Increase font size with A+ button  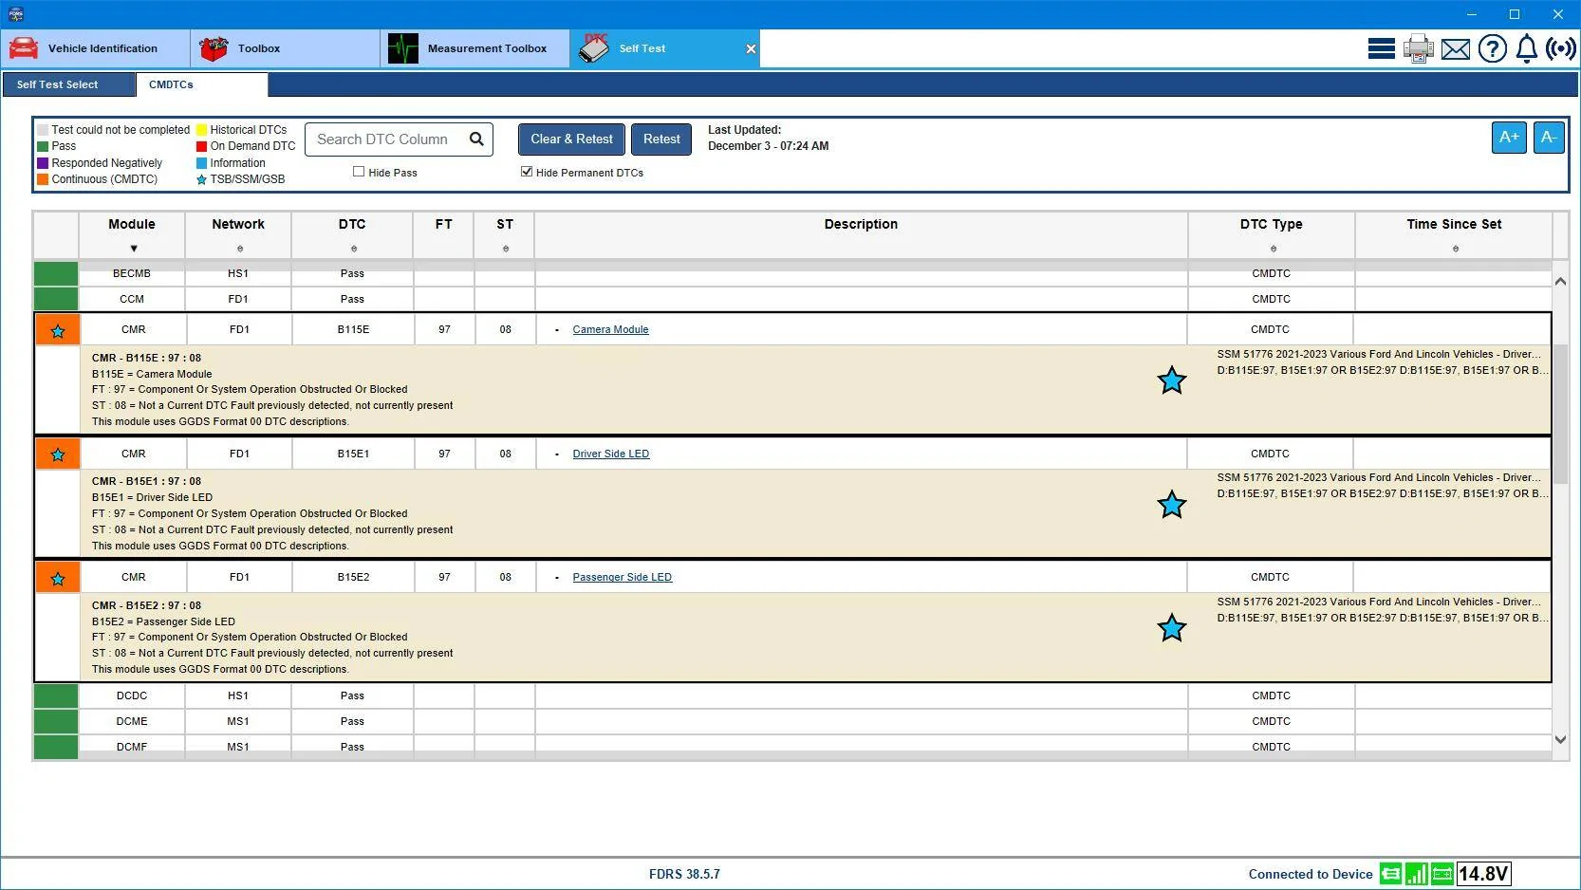[x=1509, y=138]
